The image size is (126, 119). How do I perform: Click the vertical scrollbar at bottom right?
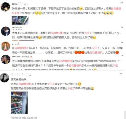(125, 115)
